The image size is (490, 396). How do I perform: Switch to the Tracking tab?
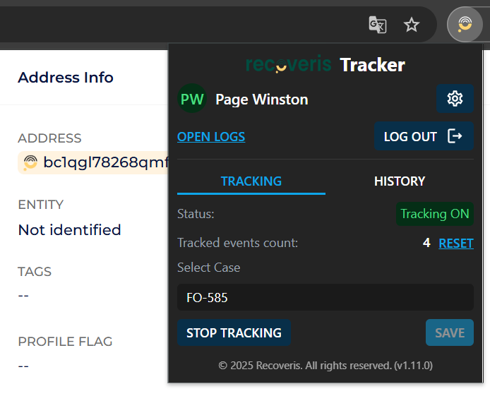(251, 181)
